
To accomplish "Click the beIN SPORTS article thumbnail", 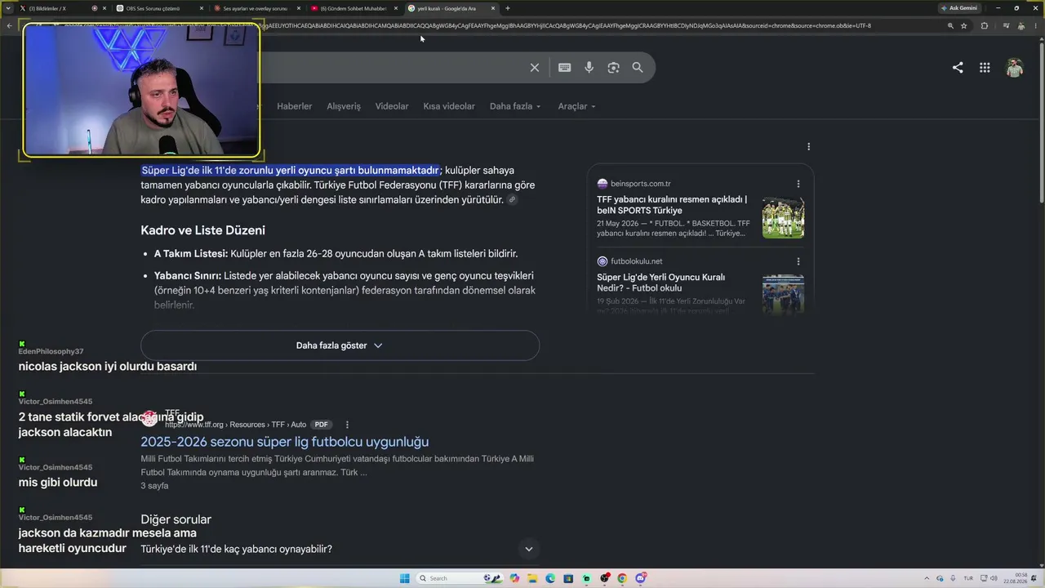I will click(x=783, y=217).
